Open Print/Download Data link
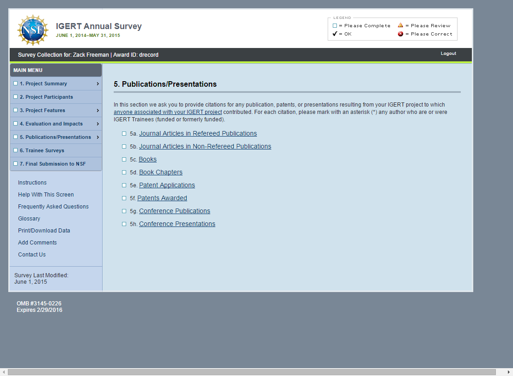This screenshot has height=376, width=513. pos(44,231)
